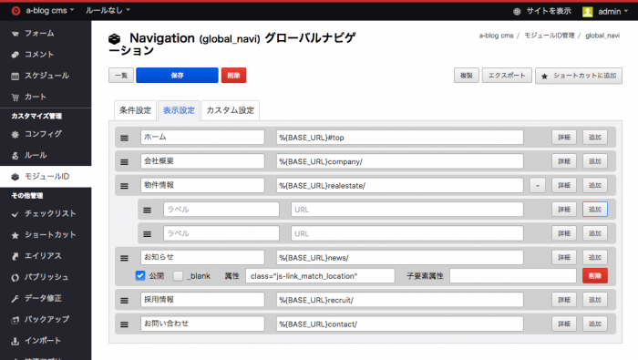Open the ルールなし dropdown

tap(108, 10)
